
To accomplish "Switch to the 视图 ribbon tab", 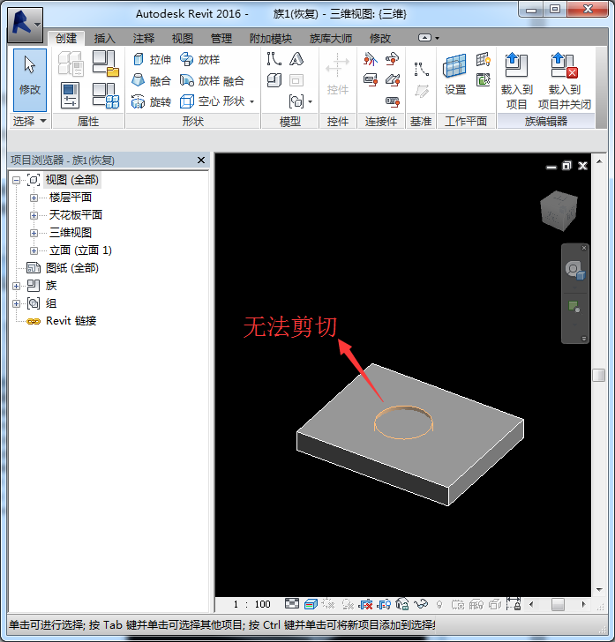I will point(183,39).
